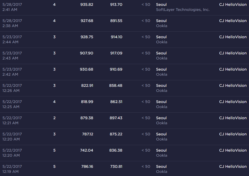Click CJ HelloVision in the 935.82 row
This screenshot has height=176, width=249.
(x=233, y=5)
